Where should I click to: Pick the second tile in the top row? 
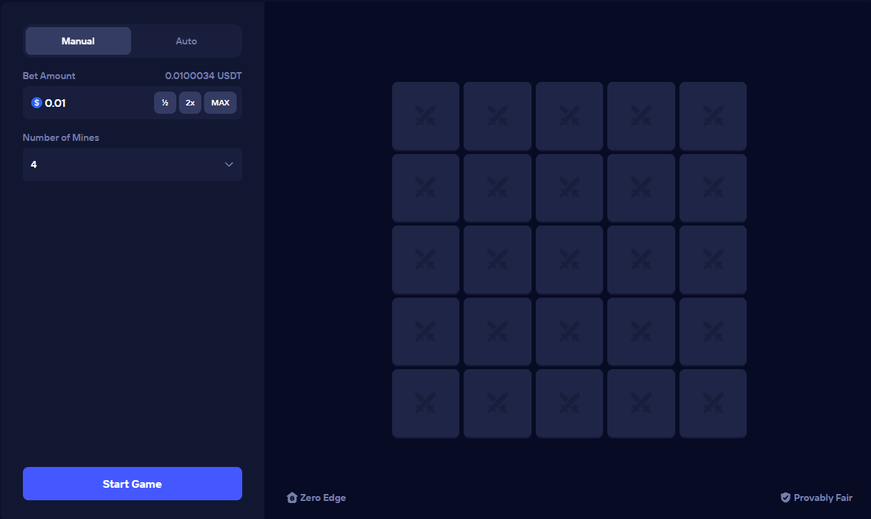point(497,116)
